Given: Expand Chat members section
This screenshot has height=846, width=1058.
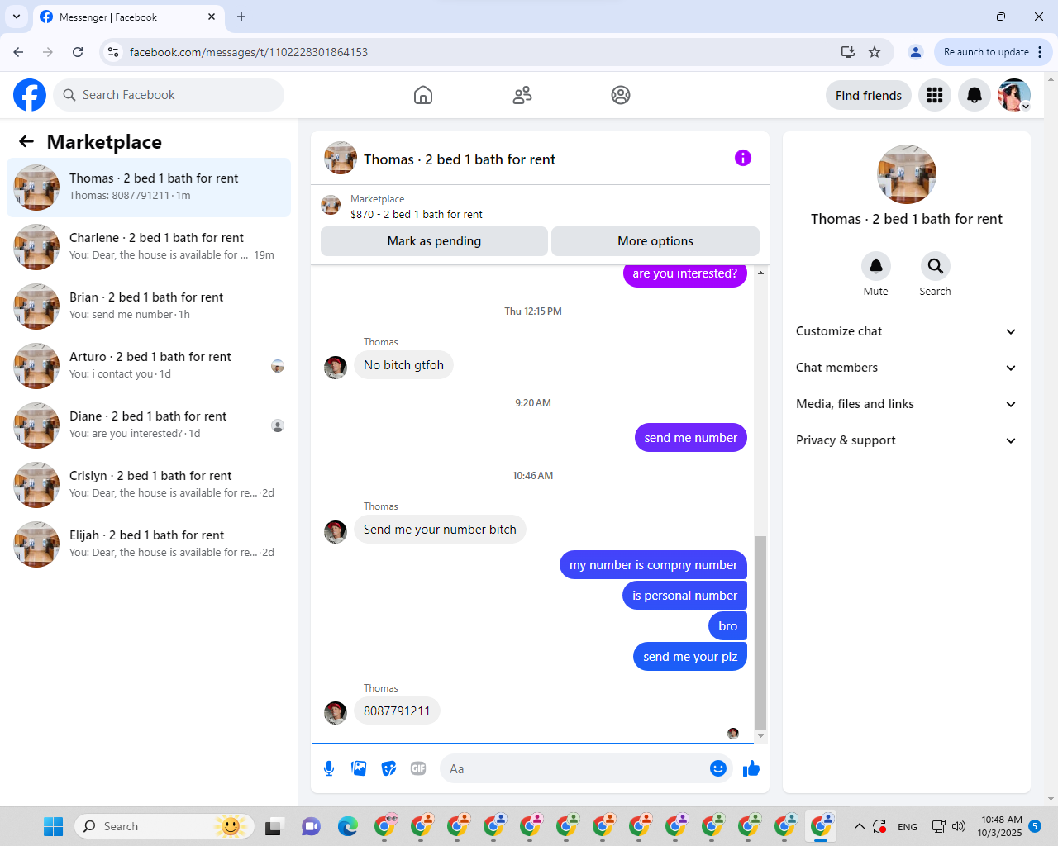Looking at the screenshot, I should (907, 368).
